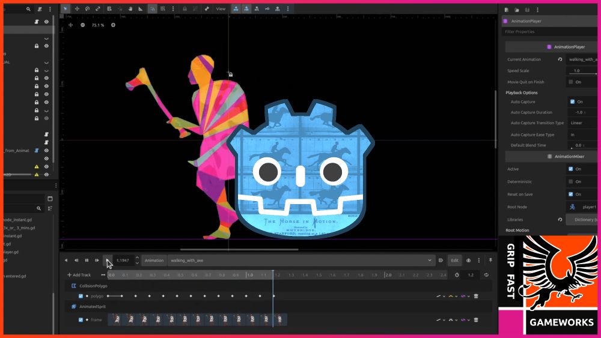The image size is (601, 338).
Task: Pin the animation panel with pin icon
Action: 490,260
